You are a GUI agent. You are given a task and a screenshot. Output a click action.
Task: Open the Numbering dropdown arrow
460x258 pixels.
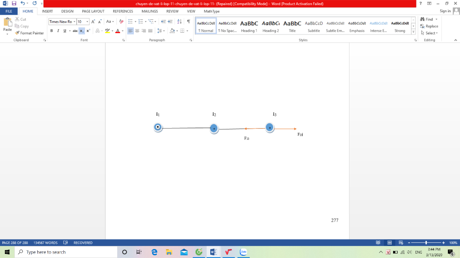146,21
